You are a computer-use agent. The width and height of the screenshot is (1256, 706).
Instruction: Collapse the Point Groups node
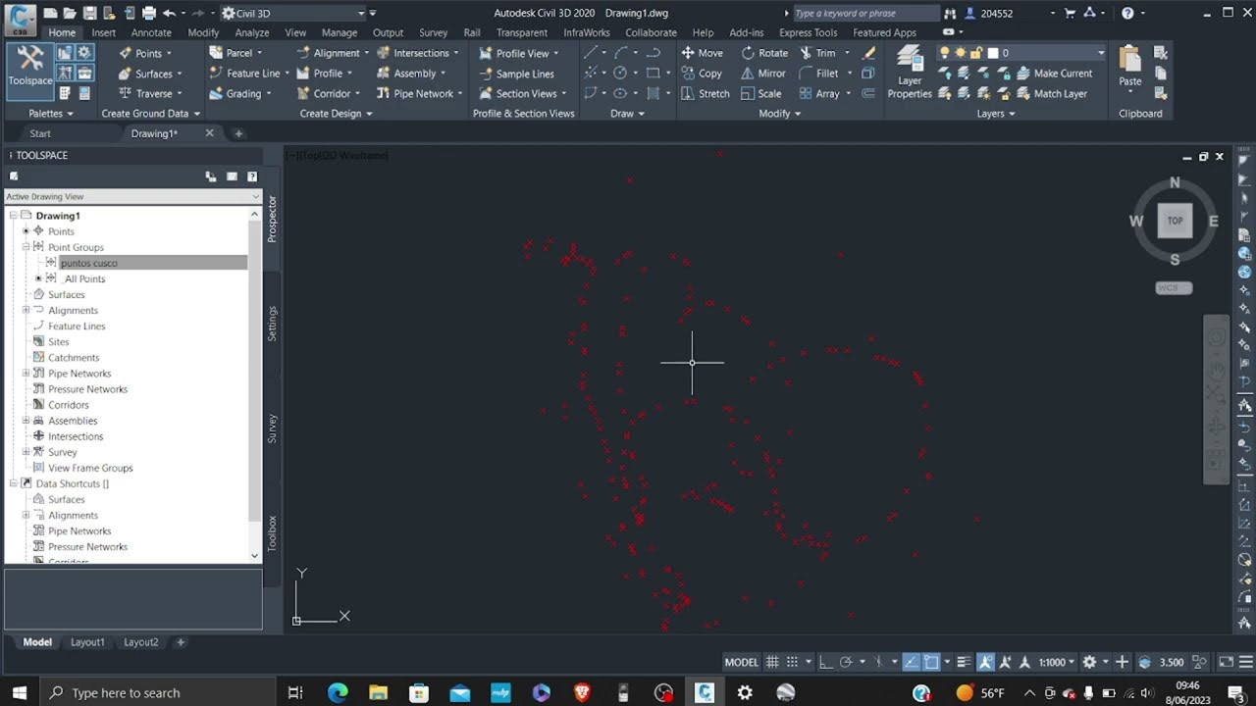[26, 247]
